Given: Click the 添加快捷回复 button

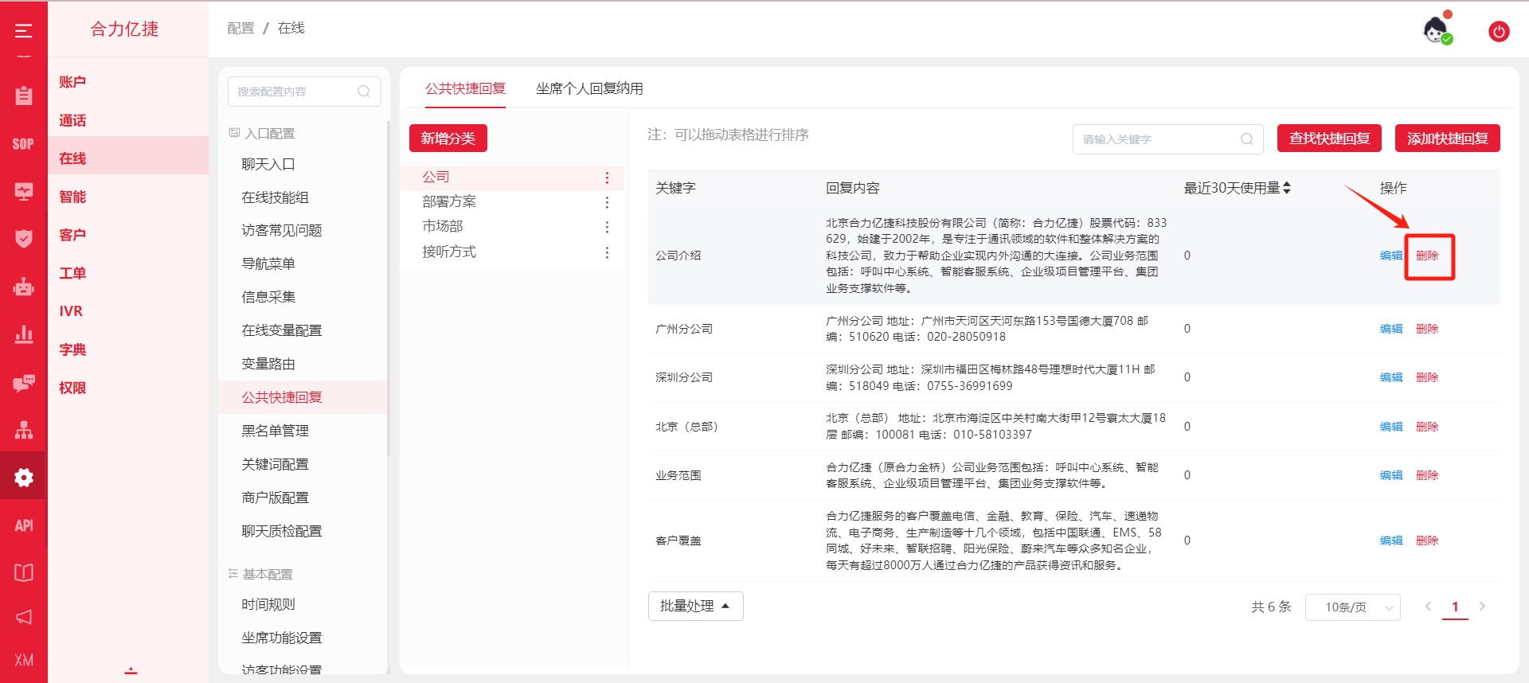Looking at the screenshot, I should click(x=1448, y=139).
